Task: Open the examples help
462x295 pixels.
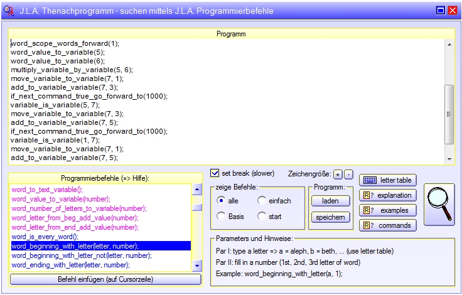Action: tap(387, 210)
